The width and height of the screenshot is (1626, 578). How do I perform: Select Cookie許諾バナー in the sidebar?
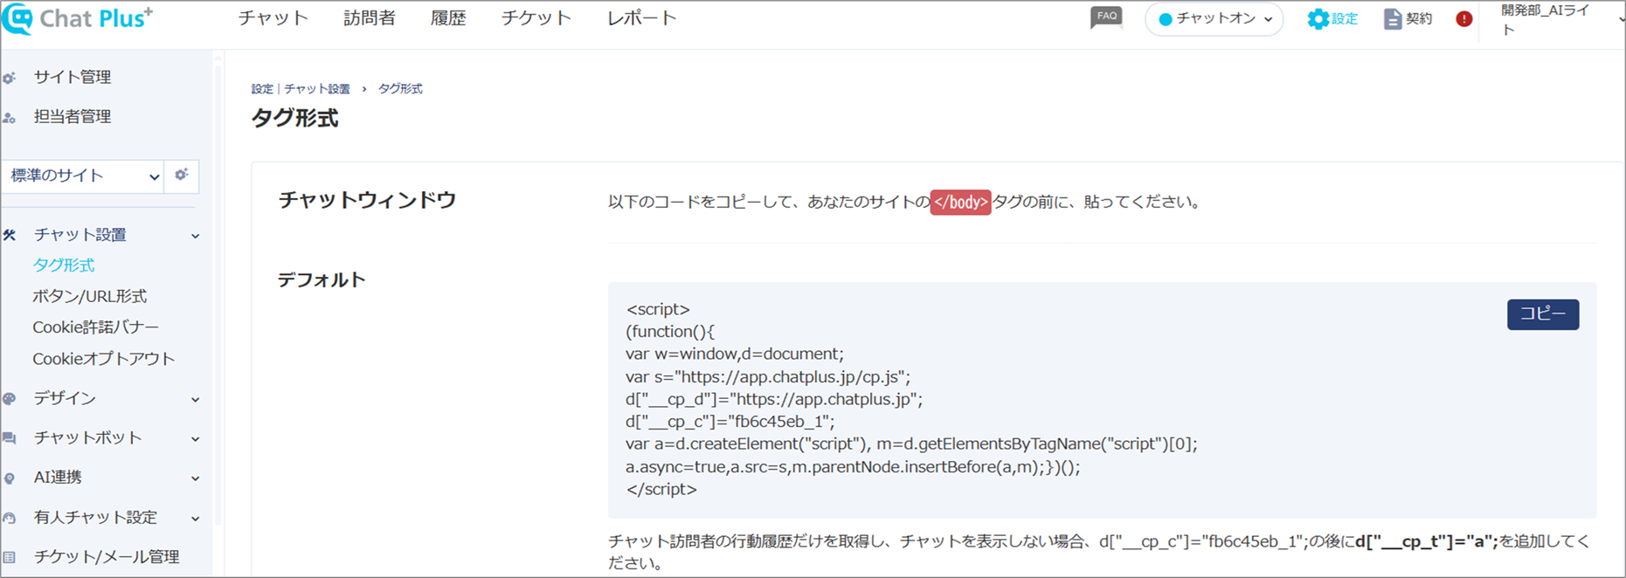click(96, 327)
